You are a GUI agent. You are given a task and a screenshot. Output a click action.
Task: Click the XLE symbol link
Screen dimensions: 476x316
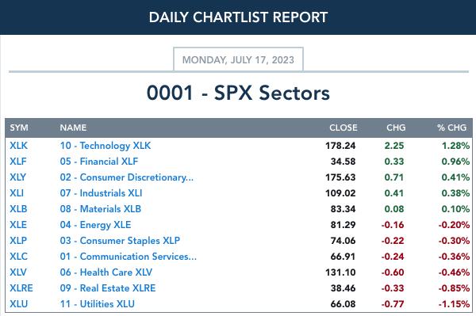pyautogui.click(x=18, y=225)
